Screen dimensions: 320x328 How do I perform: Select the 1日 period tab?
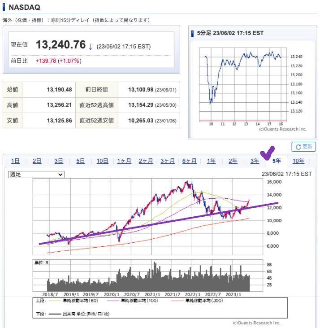point(15,161)
